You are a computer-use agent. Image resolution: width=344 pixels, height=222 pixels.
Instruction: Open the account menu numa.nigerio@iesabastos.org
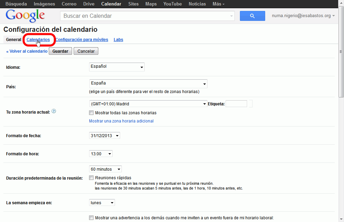pos(303,16)
